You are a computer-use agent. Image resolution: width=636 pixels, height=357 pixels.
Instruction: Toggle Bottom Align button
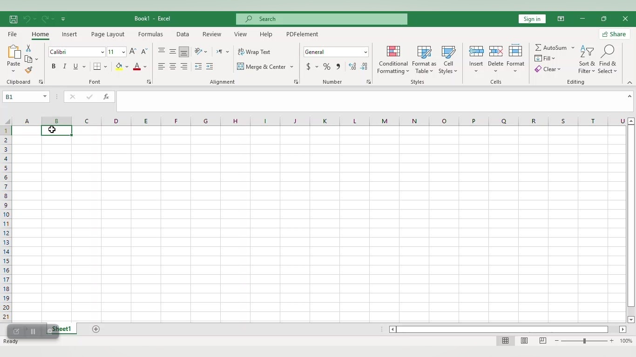[184, 52]
